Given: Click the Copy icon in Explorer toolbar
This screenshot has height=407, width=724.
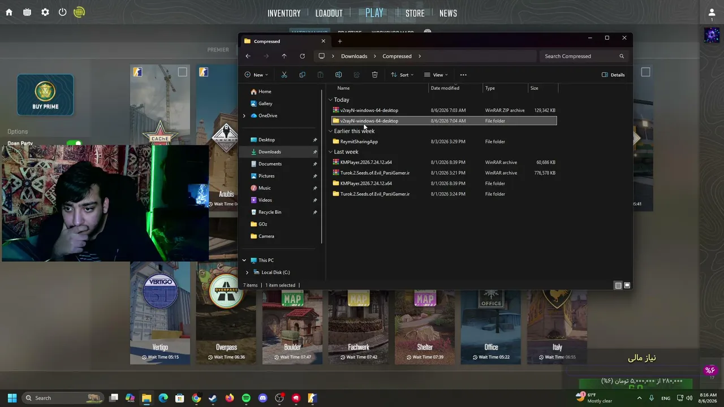Looking at the screenshot, I should pyautogui.click(x=302, y=75).
